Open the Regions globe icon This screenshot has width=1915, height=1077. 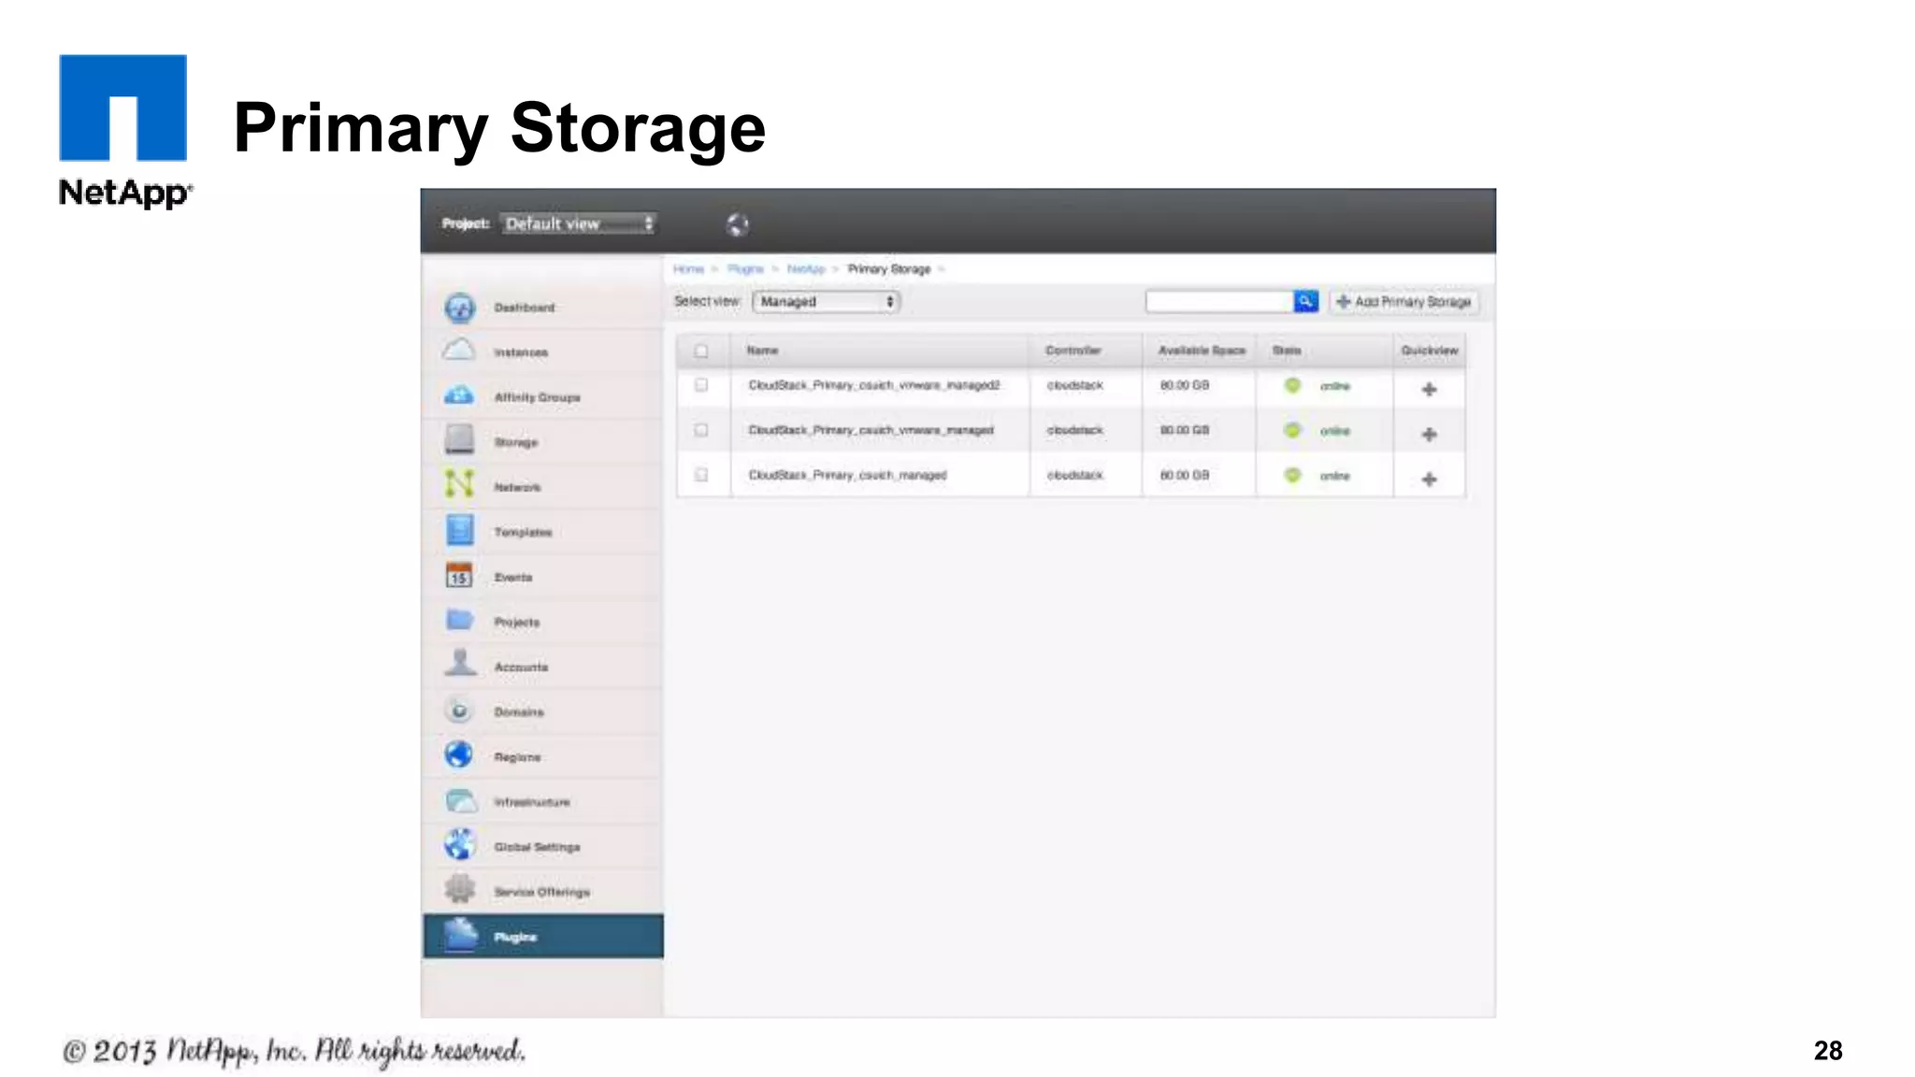point(459,754)
